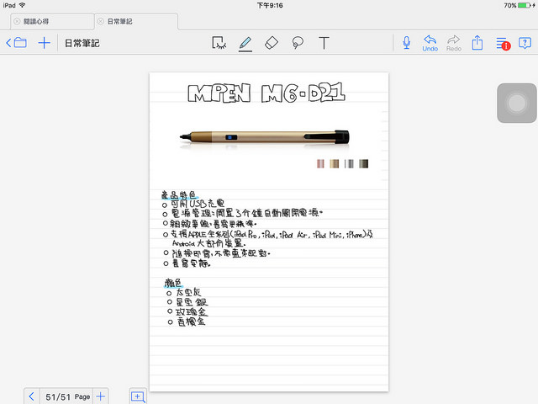Select the Lasso selection tool
Image resolution: width=538 pixels, height=404 pixels.
[298, 43]
